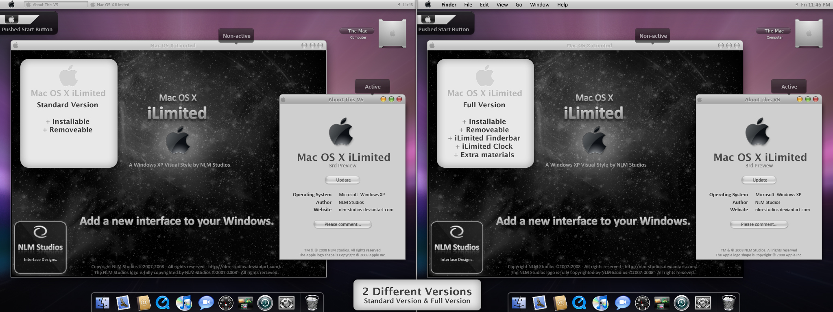Click Full Version heading text
Image resolution: width=833 pixels, height=312 pixels.
pyautogui.click(x=484, y=105)
